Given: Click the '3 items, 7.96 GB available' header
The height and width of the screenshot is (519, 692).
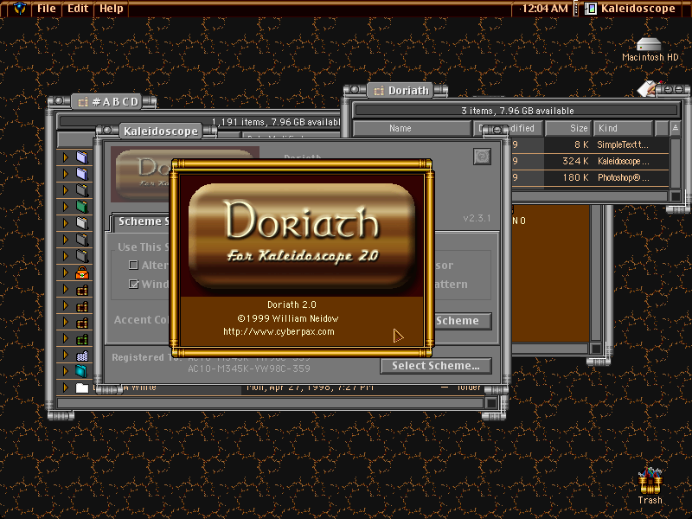Looking at the screenshot, I should (517, 111).
